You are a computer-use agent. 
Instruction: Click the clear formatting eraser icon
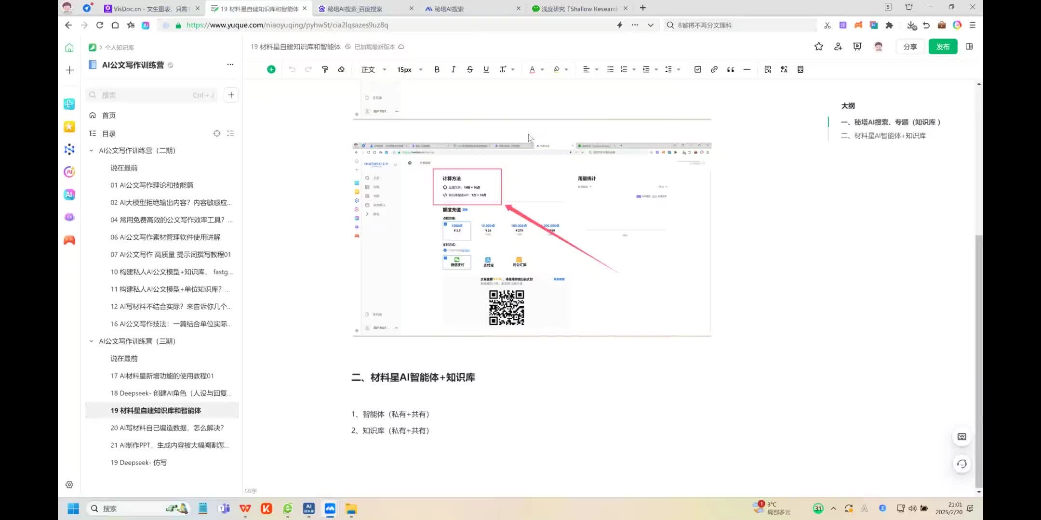(341, 69)
